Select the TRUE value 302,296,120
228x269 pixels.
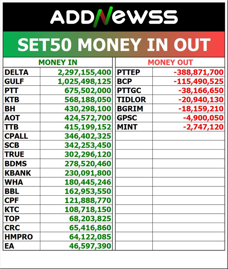[88, 155]
